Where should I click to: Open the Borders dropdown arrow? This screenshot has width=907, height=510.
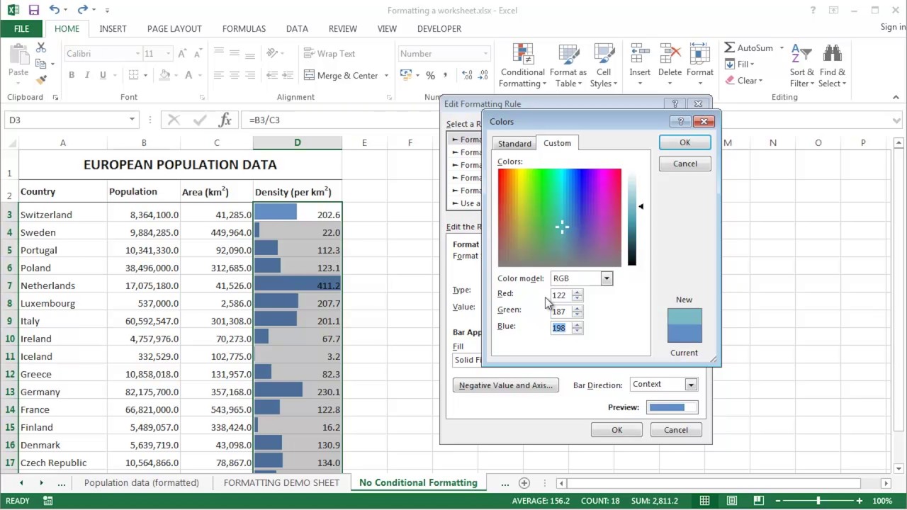pyautogui.click(x=146, y=75)
